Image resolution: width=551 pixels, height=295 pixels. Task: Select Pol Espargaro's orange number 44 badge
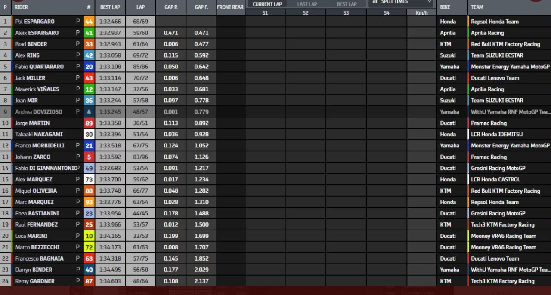[89, 21]
